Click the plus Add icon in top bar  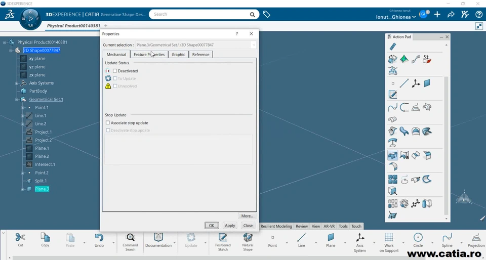click(x=437, y=14)
